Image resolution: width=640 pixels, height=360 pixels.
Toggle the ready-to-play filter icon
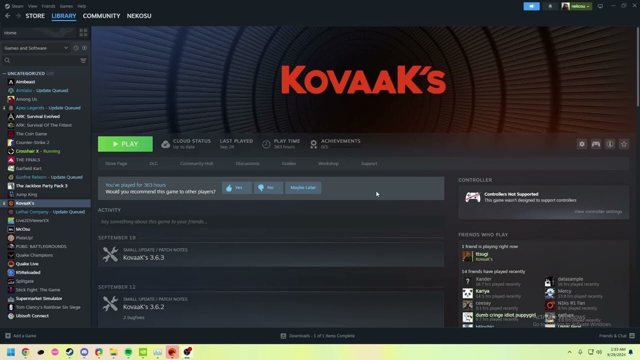click(84, 48)
